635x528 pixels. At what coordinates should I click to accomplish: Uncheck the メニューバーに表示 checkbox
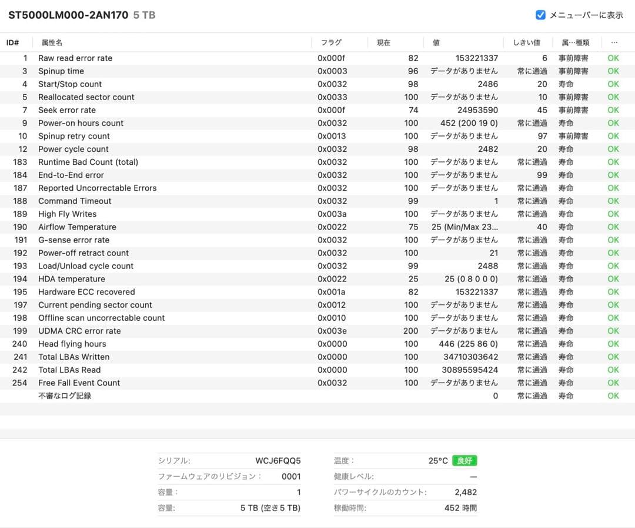(540, 15)
